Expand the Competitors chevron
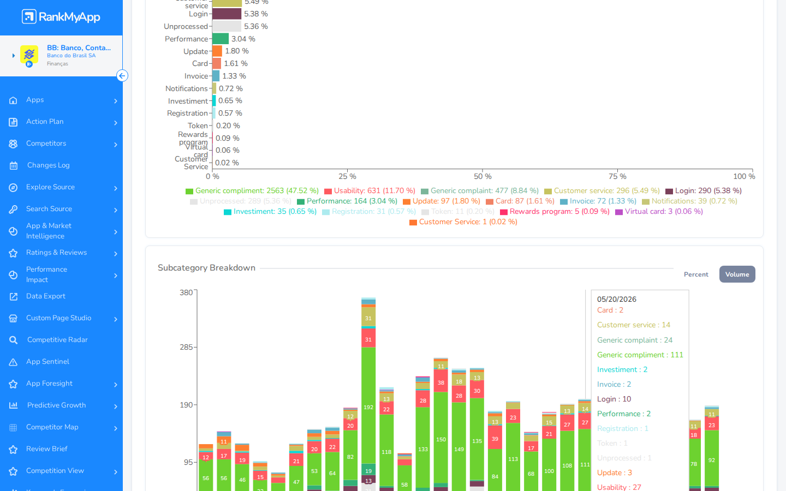This screenshot has height=491, width=786. pyautogui.click(x=116, y=145)
